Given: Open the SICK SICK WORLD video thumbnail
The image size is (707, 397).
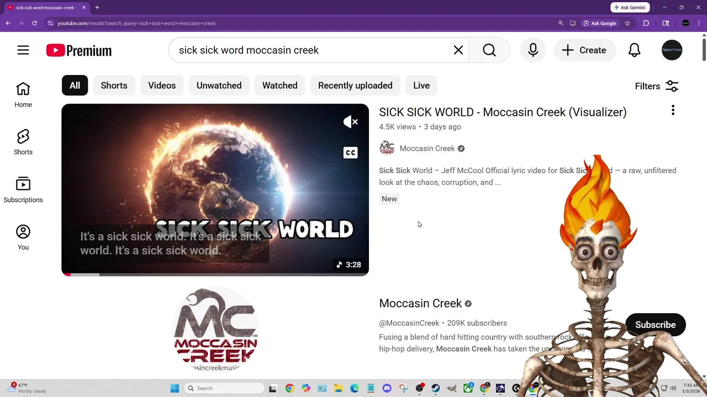Looking at the screenshot, I should click(215, 189).
